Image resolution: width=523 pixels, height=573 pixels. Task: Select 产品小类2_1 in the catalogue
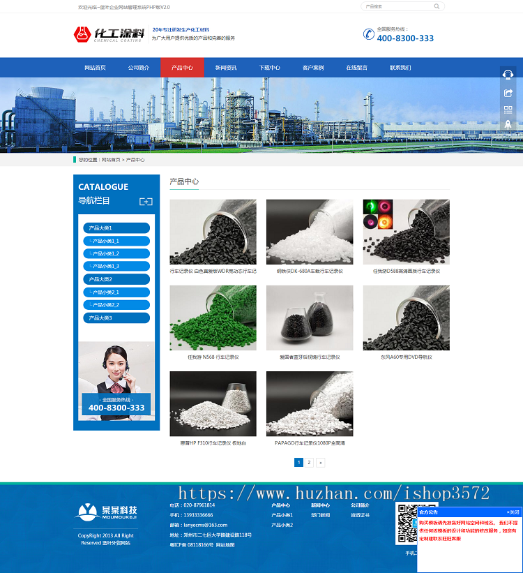116,292
